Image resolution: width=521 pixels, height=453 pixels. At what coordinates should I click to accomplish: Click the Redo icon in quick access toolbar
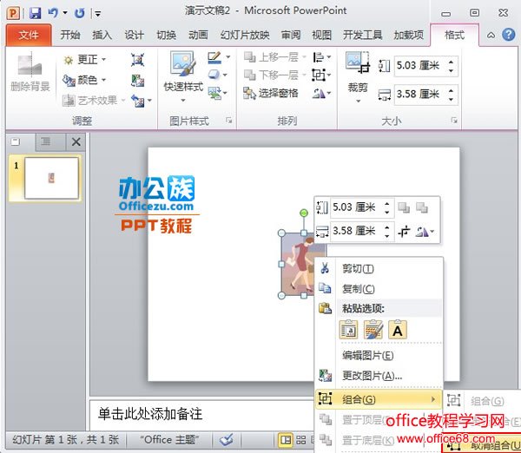coord(79,13)
